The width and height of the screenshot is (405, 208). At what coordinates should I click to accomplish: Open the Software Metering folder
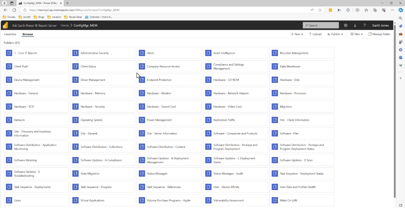36,160
